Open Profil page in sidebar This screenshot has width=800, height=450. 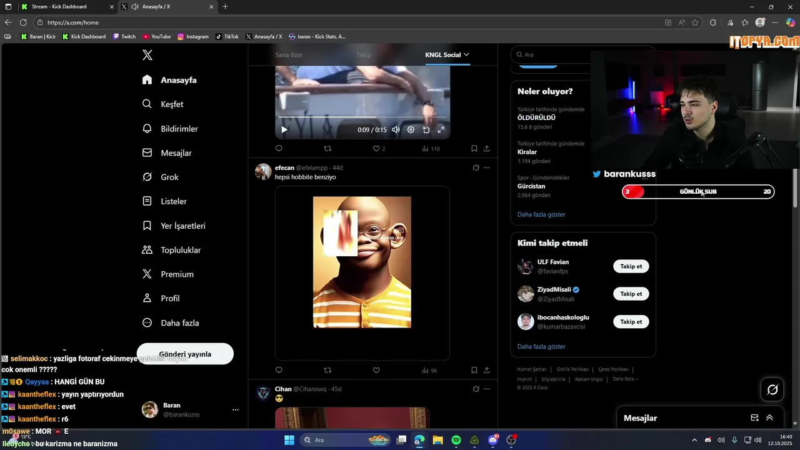click(161, 299)
